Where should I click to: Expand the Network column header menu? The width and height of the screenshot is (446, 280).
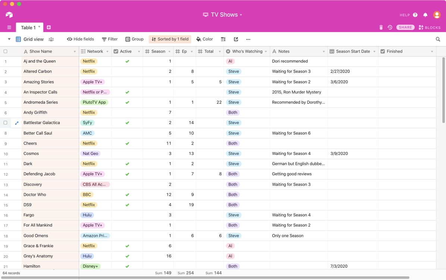coord(107,51)
